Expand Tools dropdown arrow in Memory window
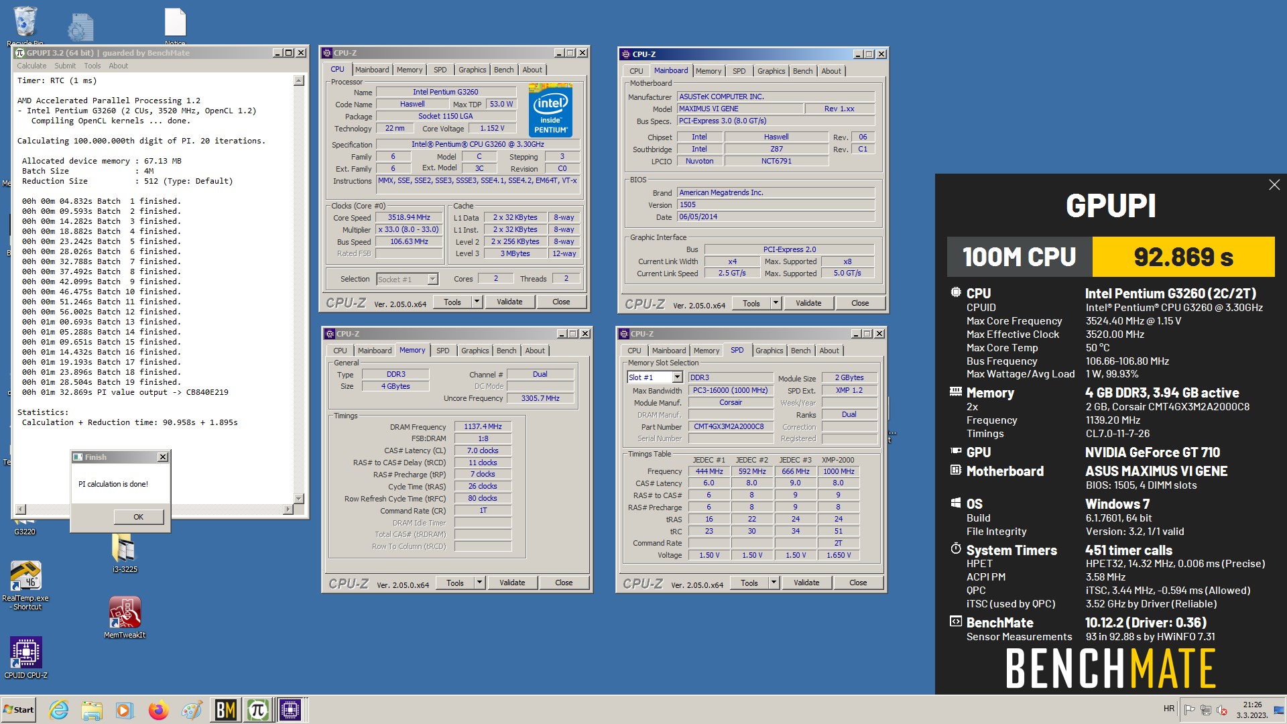 479,583
